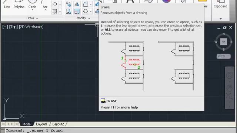This screenshot has width=237, height=133.
Task: Open the Ellipse flyout dropdown arrow
Action: pyautogui.click(x=60, y=4)
